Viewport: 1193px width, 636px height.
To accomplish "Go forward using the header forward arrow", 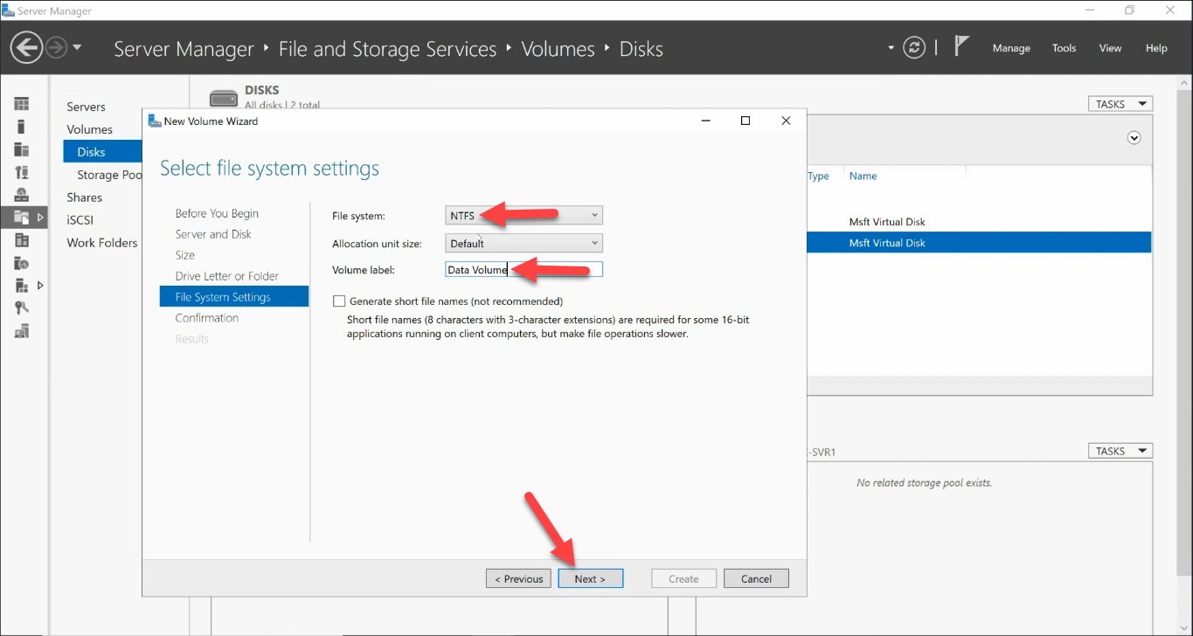I will pos(56,47).
